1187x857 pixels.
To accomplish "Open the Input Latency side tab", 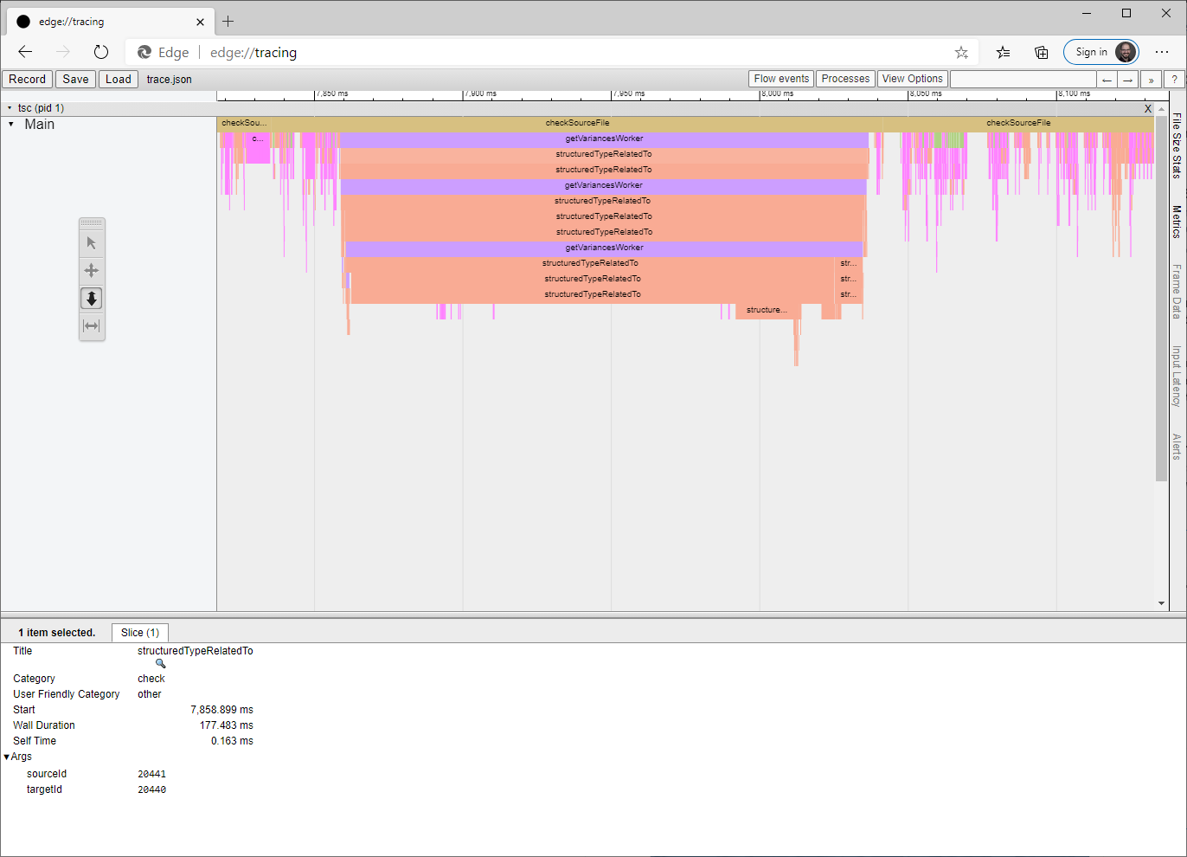I will click(x=1177, y=377).
